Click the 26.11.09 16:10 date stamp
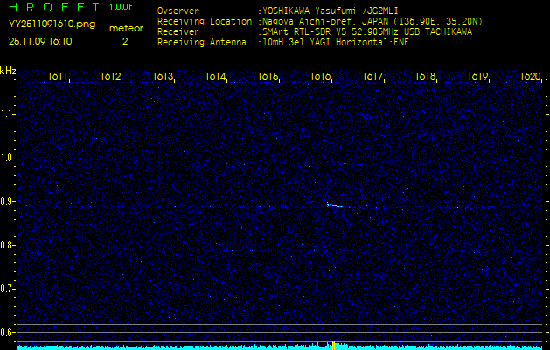 click(x=40, y=40)
